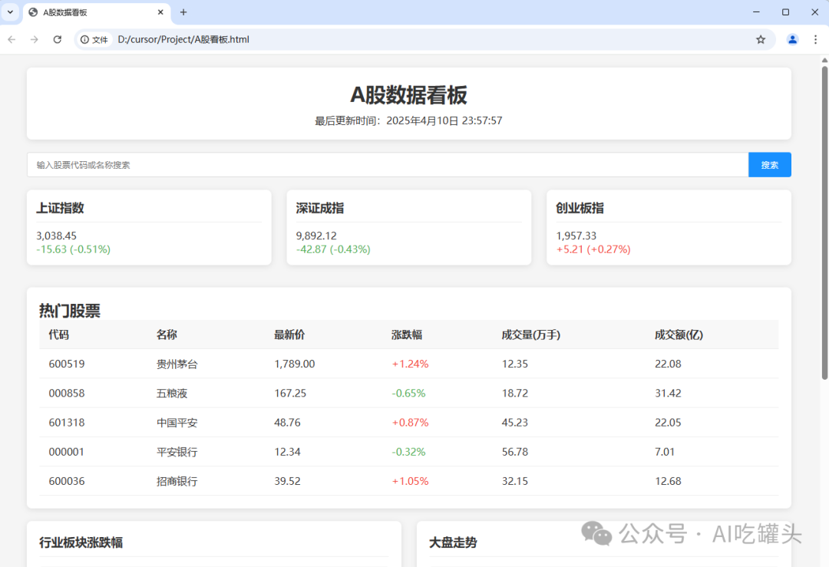This screenshot has width=829, height=567.
Task: Click the volume value 56.78
Action: (x=515, y=452)
